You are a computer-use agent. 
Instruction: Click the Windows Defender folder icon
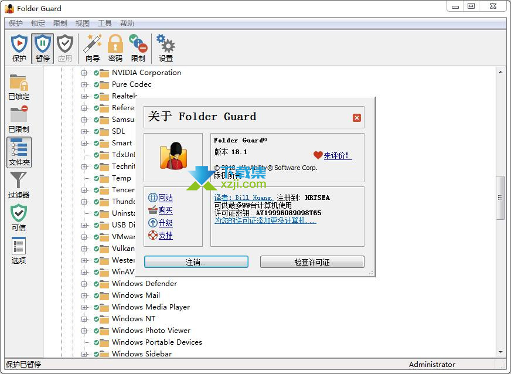104,284
